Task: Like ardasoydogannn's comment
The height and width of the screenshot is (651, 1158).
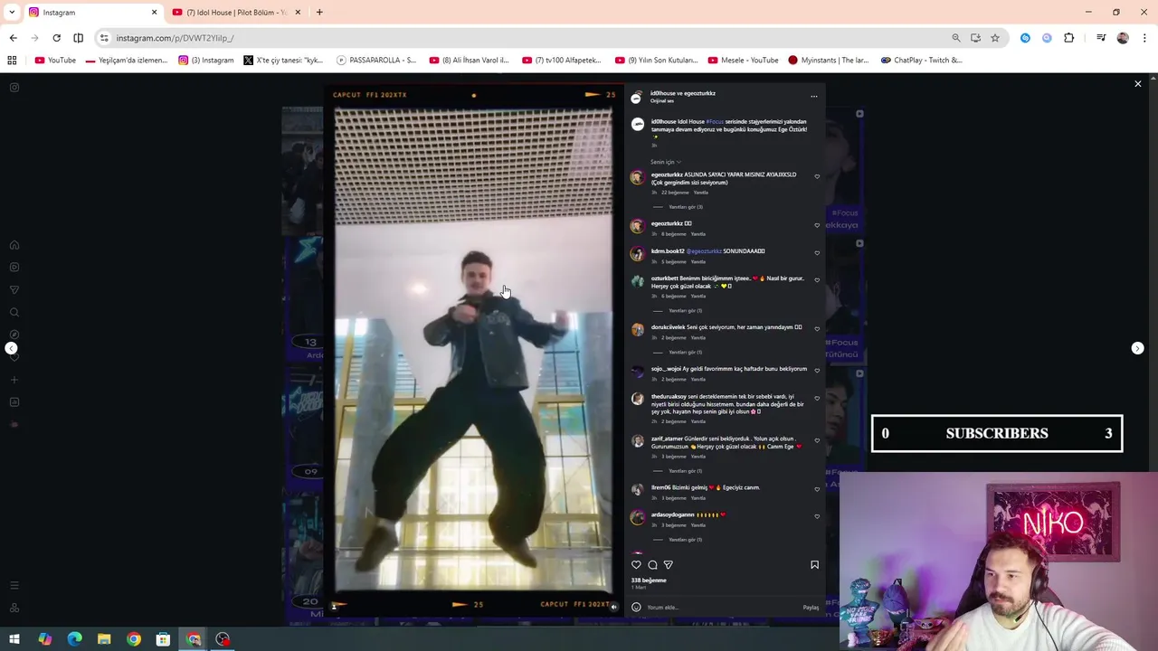Action: [x=817, y=516]
